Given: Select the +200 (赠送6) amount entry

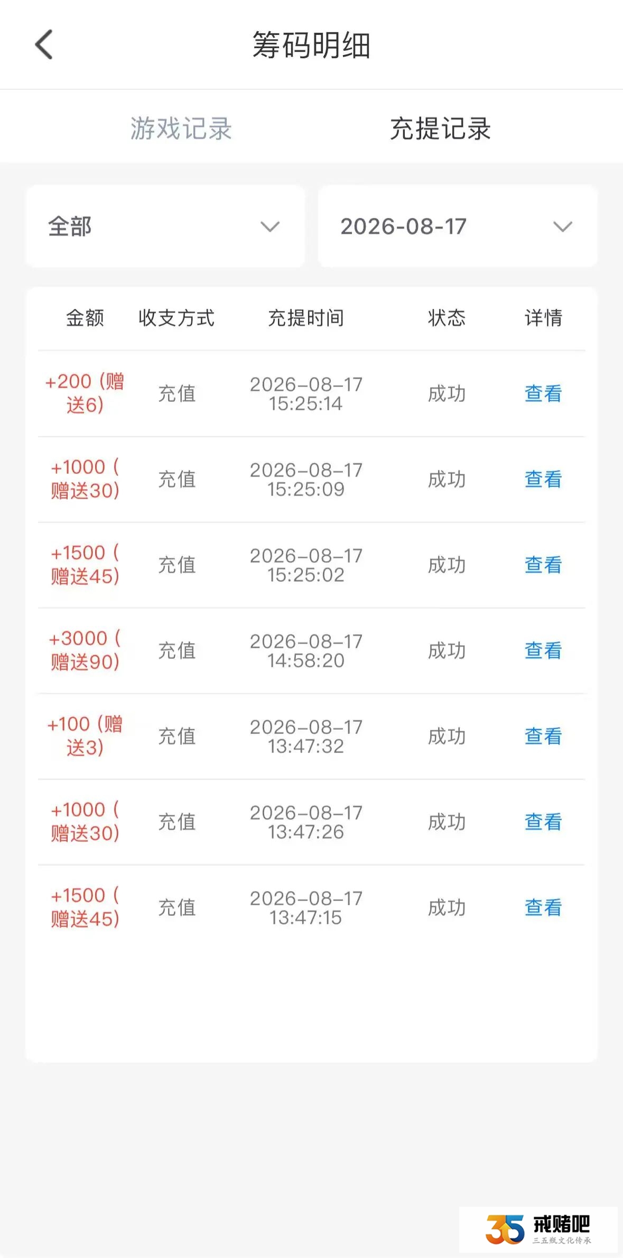Looking at the screenshot, I should 85,393.
